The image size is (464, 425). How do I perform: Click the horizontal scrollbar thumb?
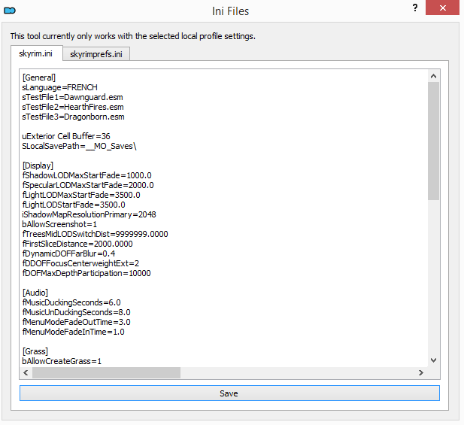click(106, 372)
